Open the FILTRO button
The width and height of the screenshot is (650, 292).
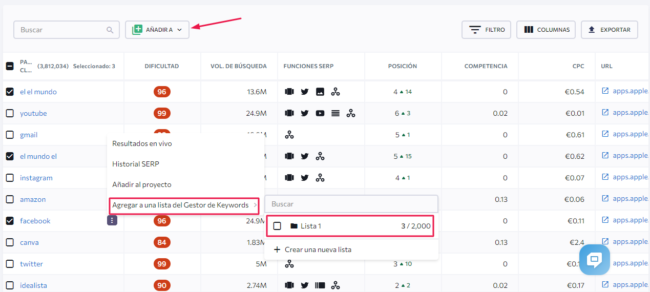pos(486,30)
